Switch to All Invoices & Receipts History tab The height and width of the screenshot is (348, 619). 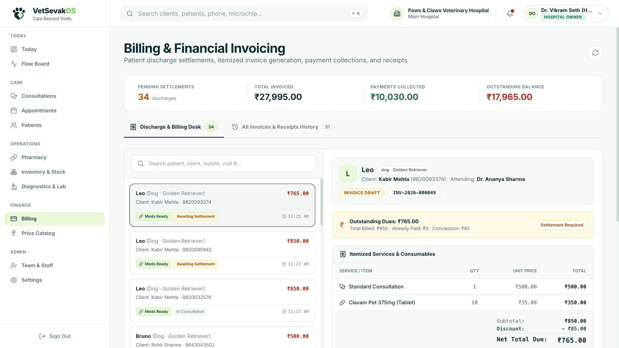[282, 127]
